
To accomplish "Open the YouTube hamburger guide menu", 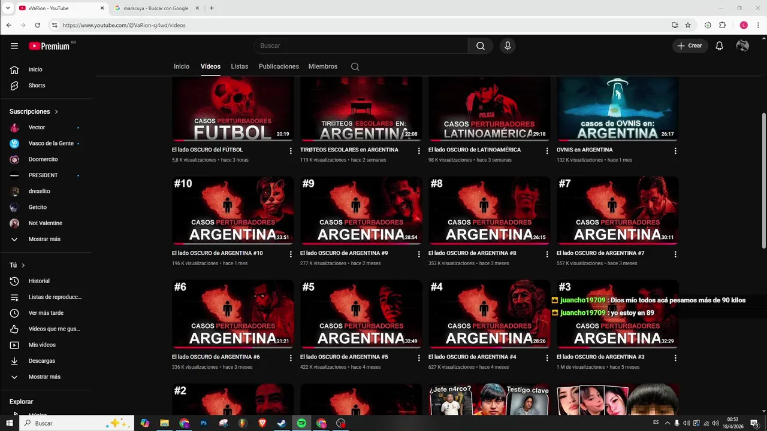I will (x=14, y=46).
